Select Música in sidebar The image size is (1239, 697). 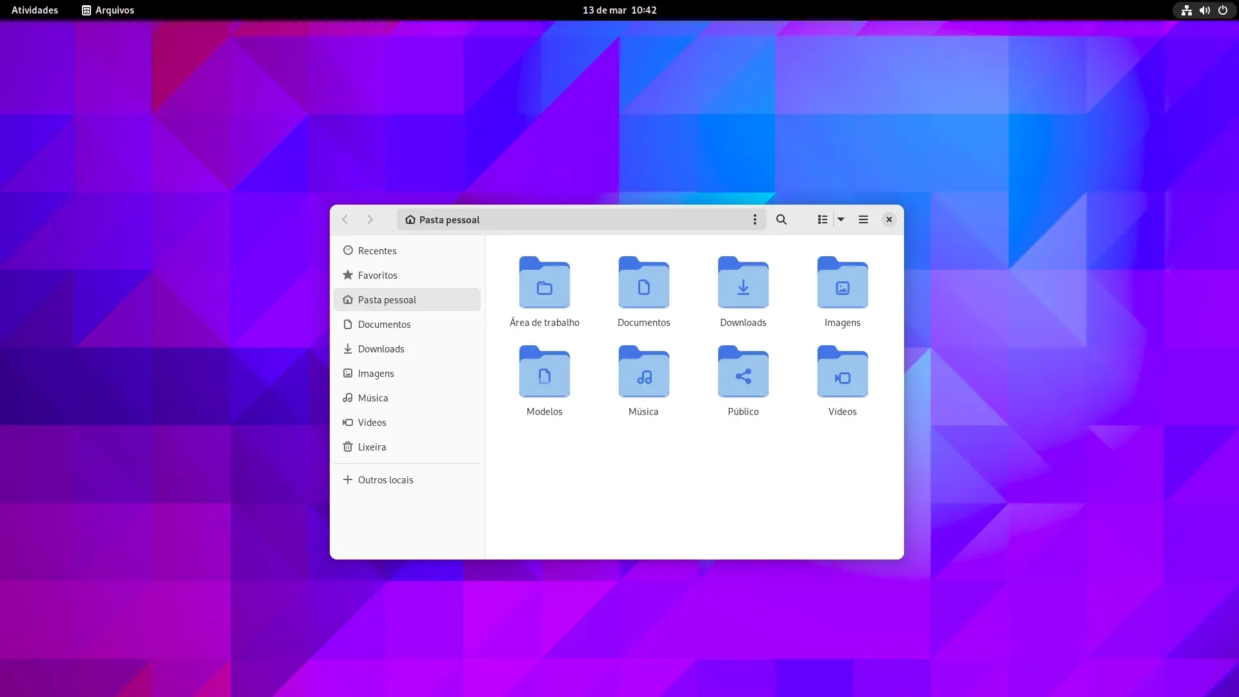click(407, 398)
